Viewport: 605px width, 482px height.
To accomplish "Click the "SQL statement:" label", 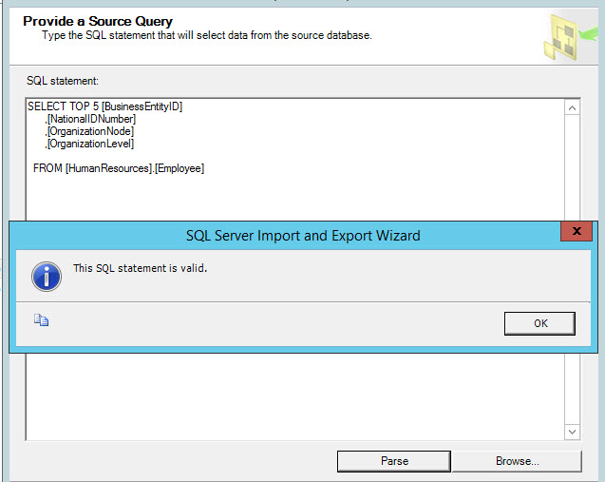I will click(63, 81).
